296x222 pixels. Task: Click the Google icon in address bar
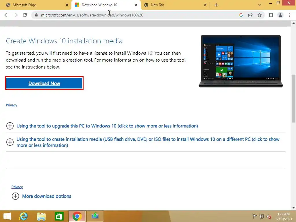(241, 15)
